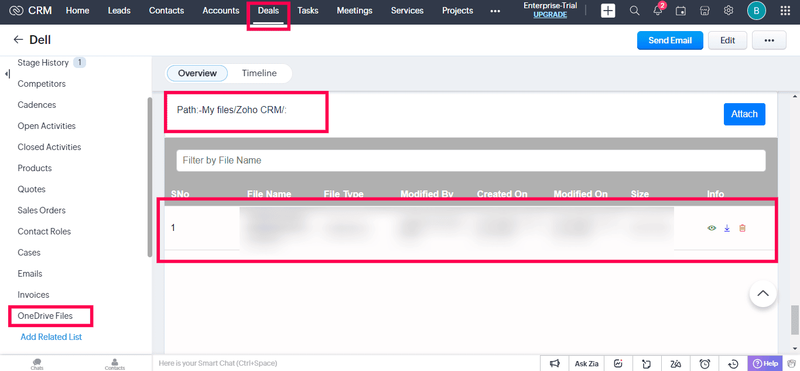Open the Help button

765,363
